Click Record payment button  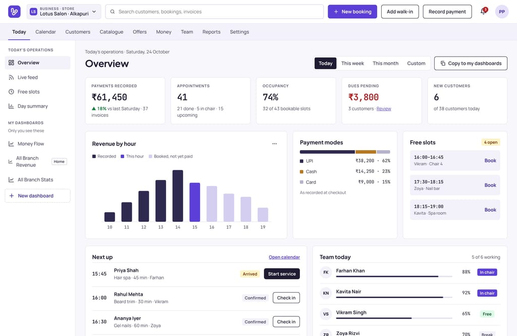(x=447, y=12)
